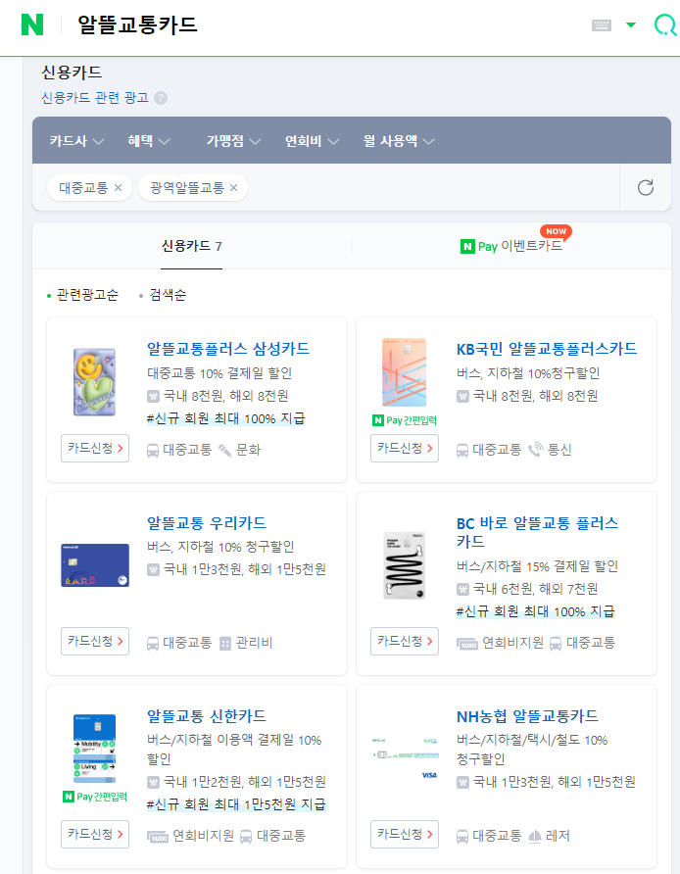Click the 대중교통 bus icon on BC 바로 card
Viewport: 680px width, 874px height.
(556, 643)
